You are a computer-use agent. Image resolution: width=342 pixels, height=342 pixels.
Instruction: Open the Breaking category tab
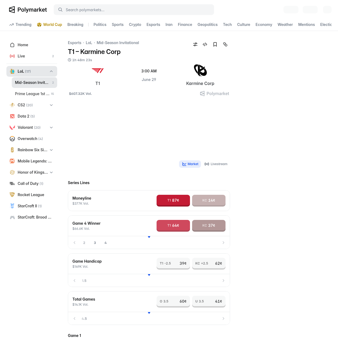(x=75, y=25)
